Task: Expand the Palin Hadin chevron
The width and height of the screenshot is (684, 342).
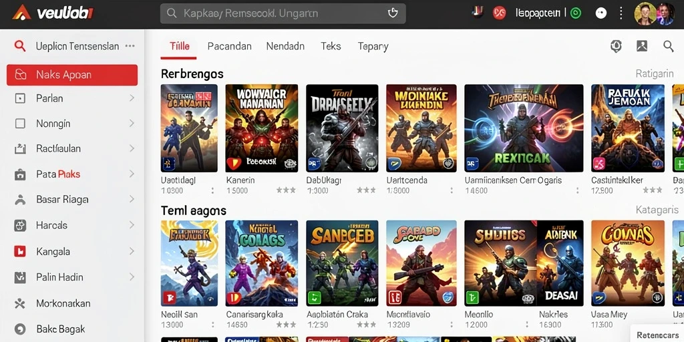Action: pos(132,277)
